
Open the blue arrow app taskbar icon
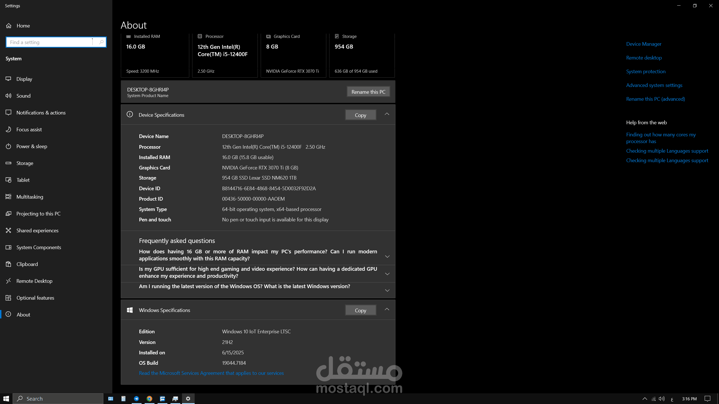pos(162,399)
